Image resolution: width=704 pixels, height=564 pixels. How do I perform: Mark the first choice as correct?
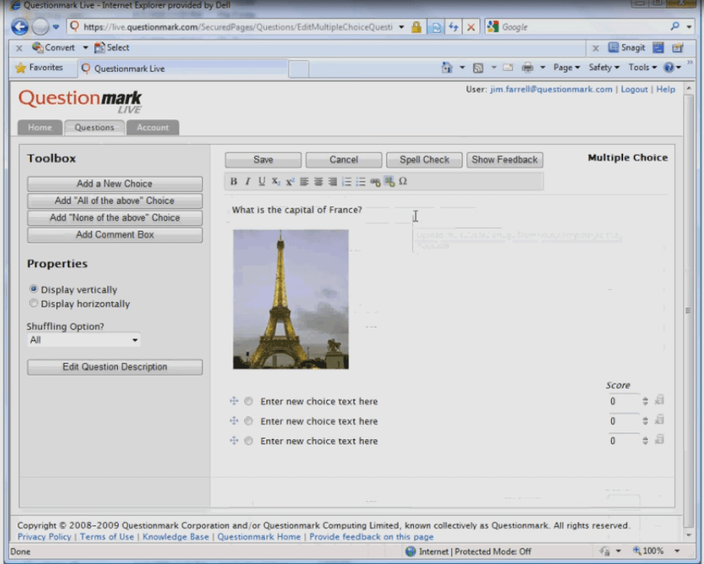point(249,401)
